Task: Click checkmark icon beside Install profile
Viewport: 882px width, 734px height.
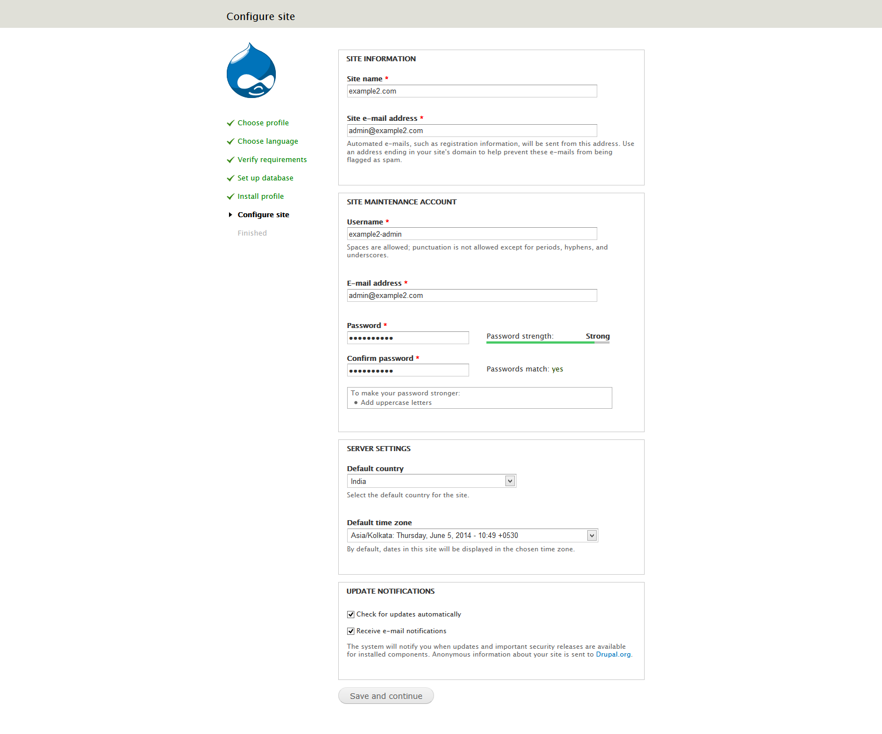Action: 230,197
